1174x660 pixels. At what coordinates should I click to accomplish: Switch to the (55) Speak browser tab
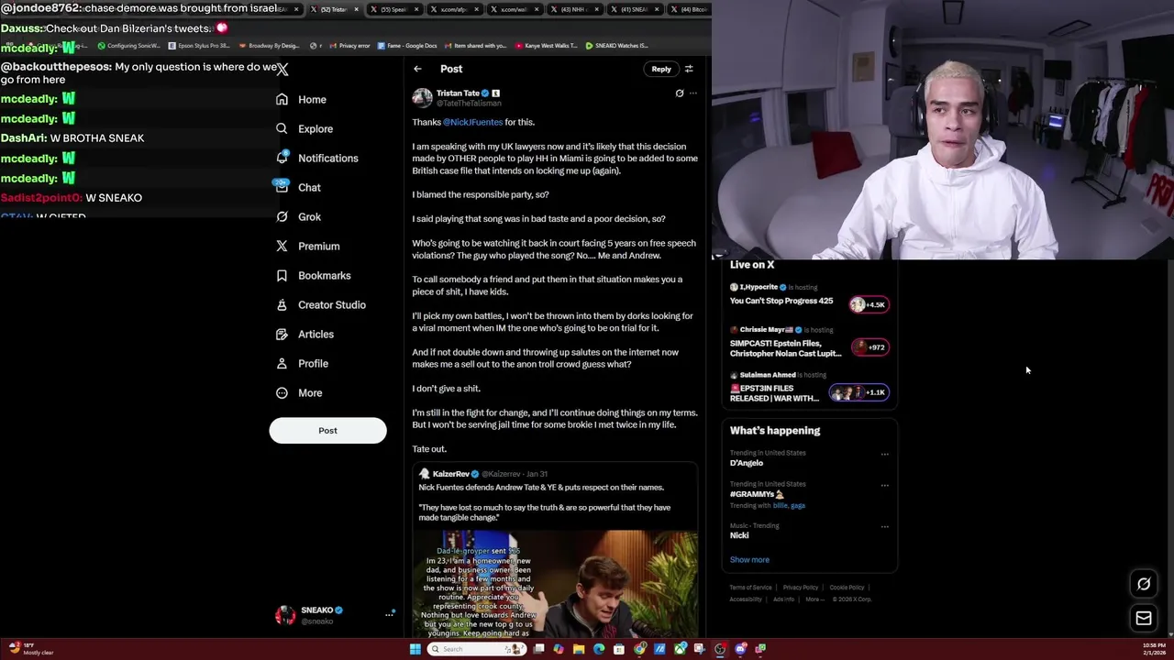click(393, 9)
